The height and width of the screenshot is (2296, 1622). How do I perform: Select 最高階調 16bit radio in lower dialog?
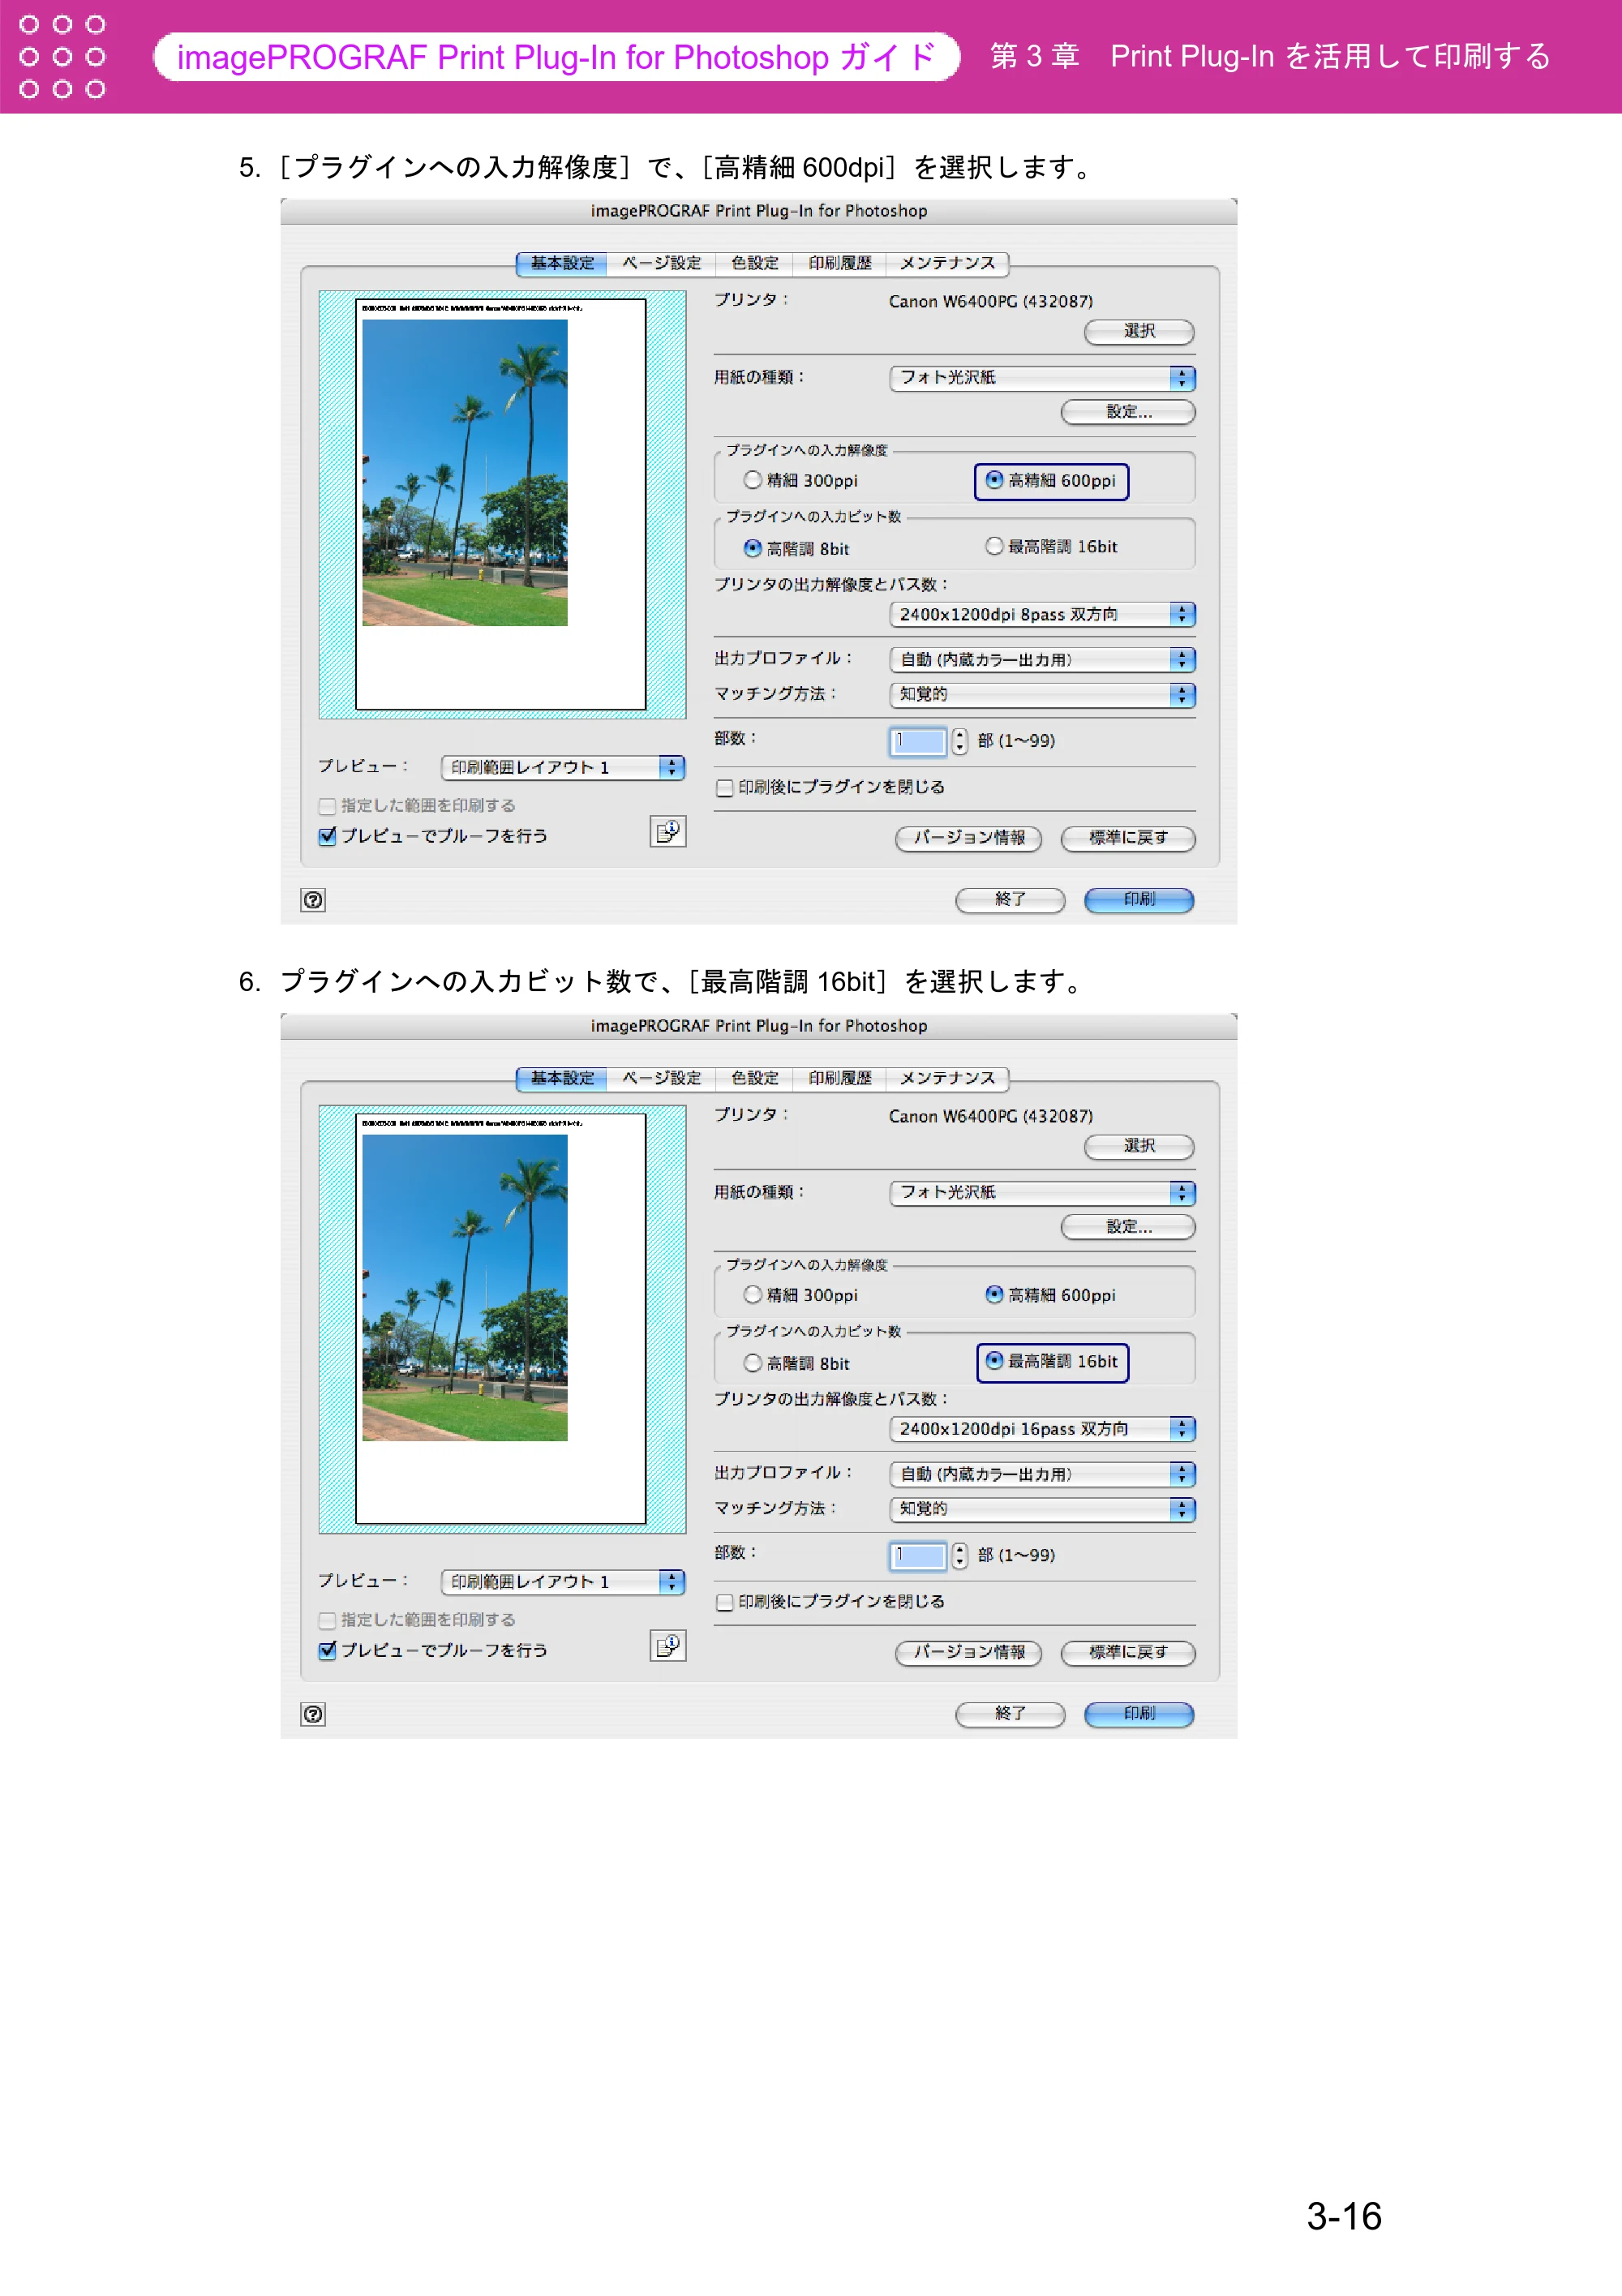click(994, 1361)
